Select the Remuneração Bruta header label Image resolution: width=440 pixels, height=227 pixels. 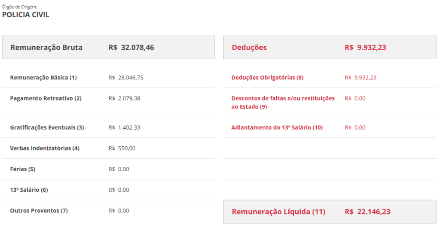click(46, 47)
